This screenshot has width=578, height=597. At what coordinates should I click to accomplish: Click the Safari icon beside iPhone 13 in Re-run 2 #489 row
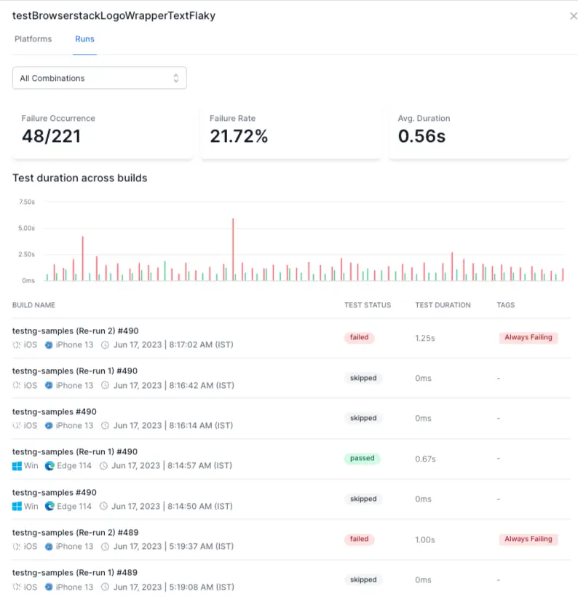[x=49, y=546]
